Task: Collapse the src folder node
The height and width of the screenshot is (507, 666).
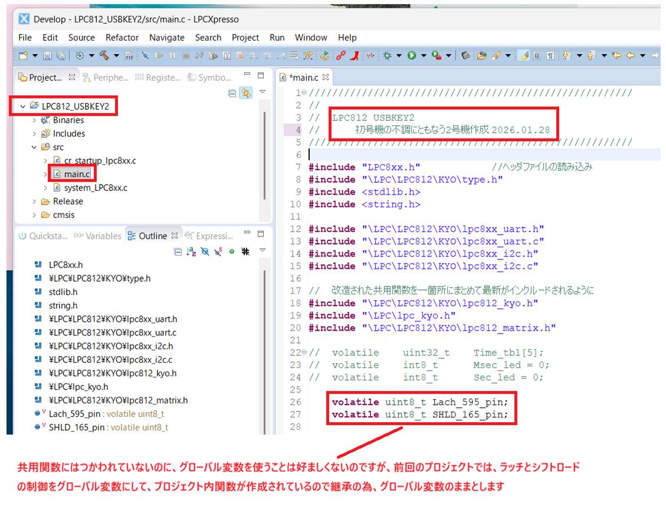Action: click(x=34, y=147)
